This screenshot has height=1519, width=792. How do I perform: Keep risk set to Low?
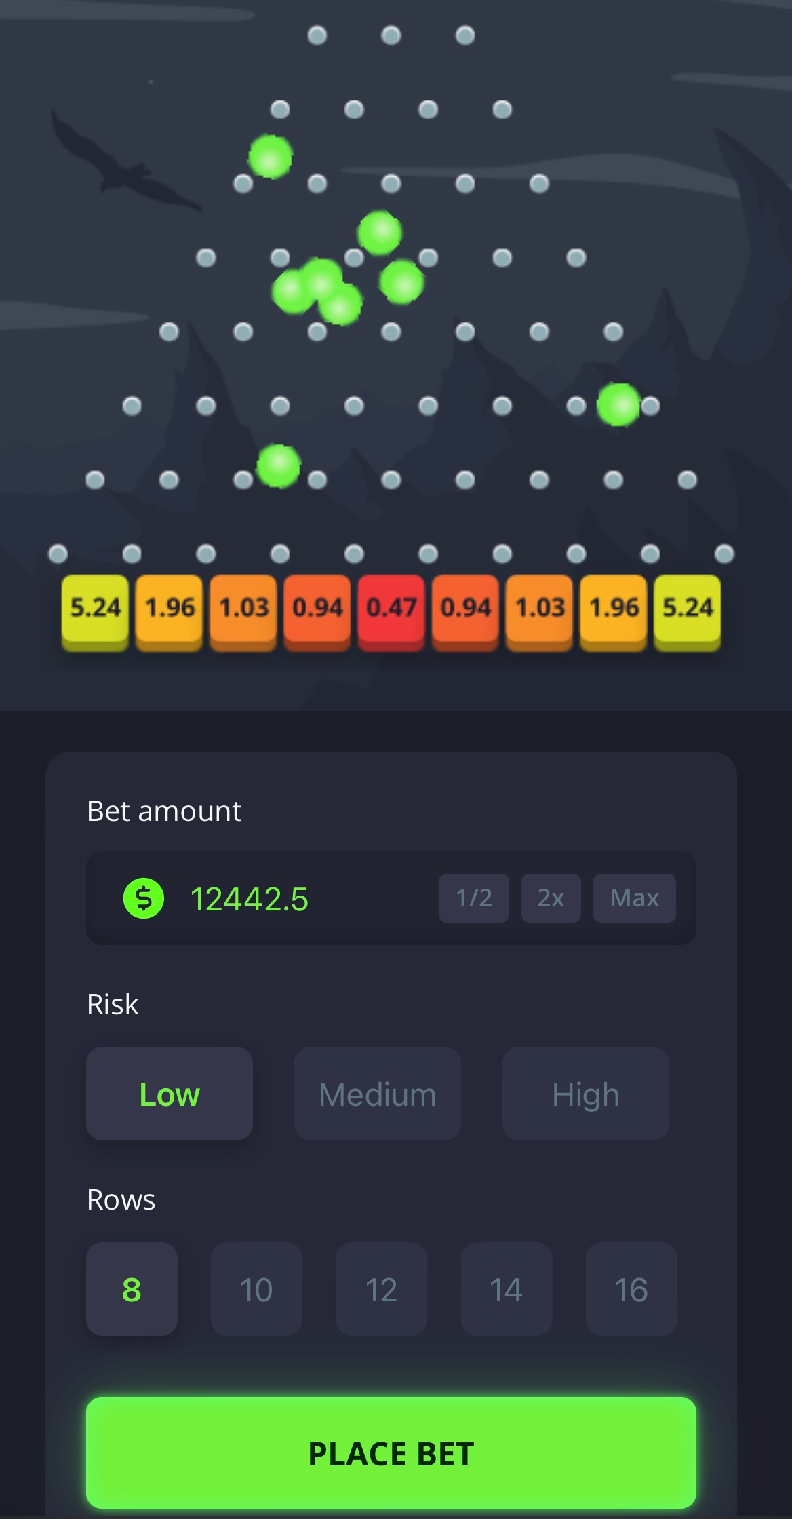[x=169, y=1094]
